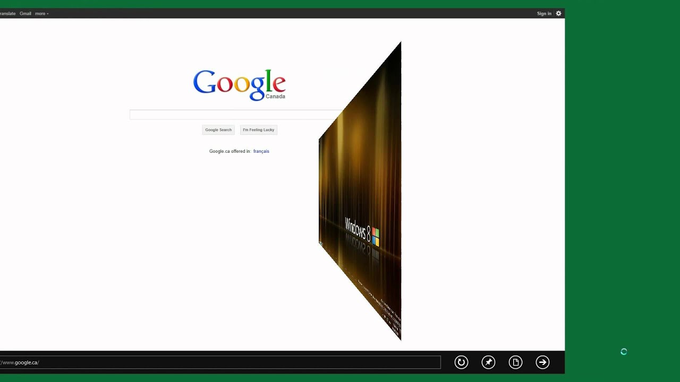
Task: Click the Sign in link
Action: point(544,13)
